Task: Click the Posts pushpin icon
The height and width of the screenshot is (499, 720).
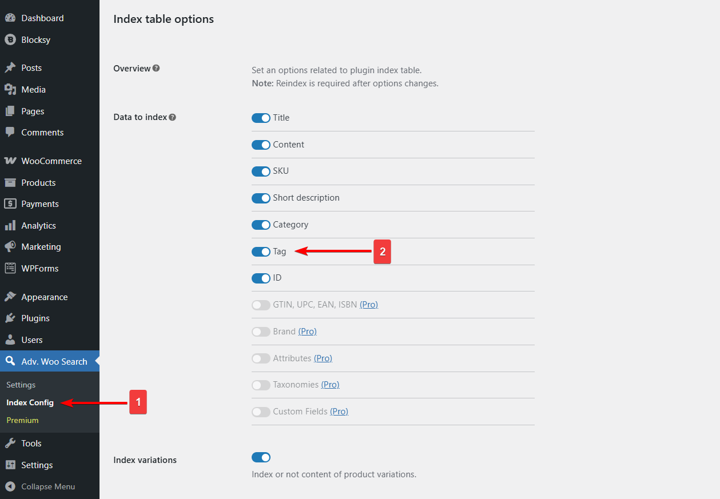Action: coord(10,68)
